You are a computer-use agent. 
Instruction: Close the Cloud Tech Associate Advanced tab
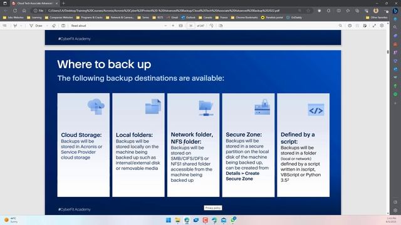(56, 3)
